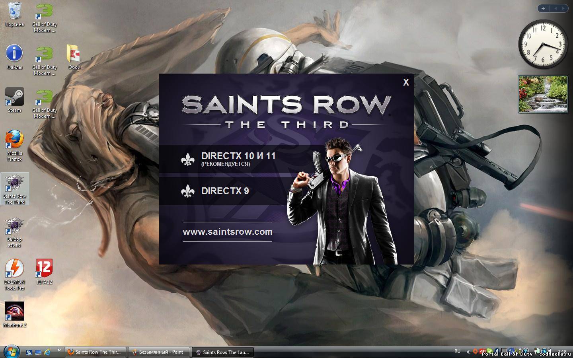573x358 pixels.
Task: Click the waterfall slideshow gadget picture
Action: pyautogui.click(x=543, y=94)
